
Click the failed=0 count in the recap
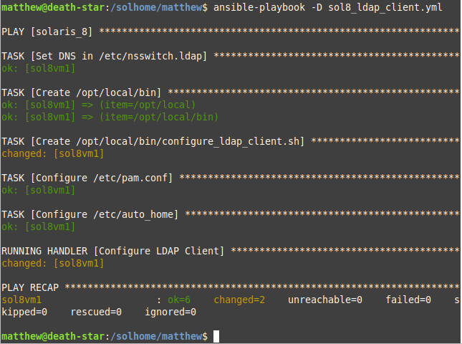tap(408, 300)
